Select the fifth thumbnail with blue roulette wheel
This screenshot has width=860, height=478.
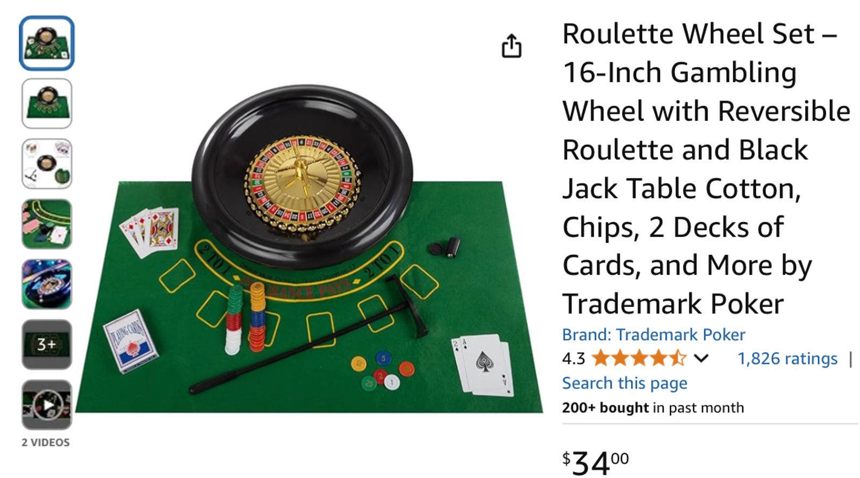coord(47,284)
